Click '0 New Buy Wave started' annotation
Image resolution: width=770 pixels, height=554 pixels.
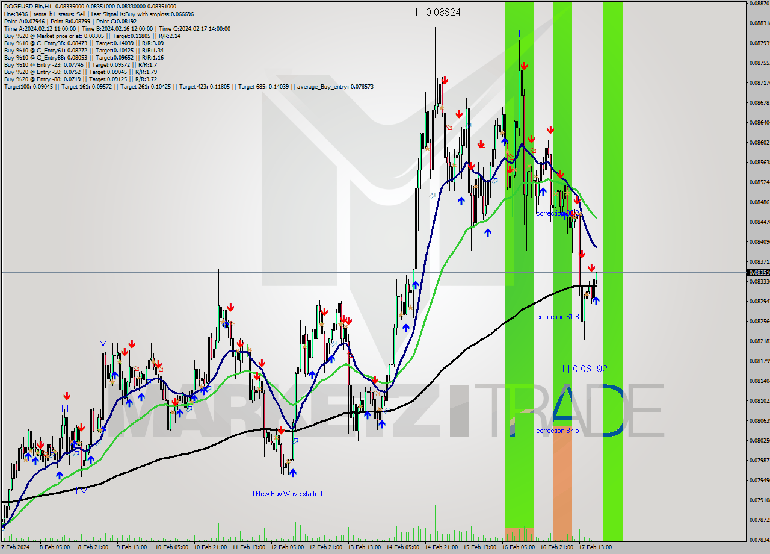pyautogui.click(x=286, y=494)
